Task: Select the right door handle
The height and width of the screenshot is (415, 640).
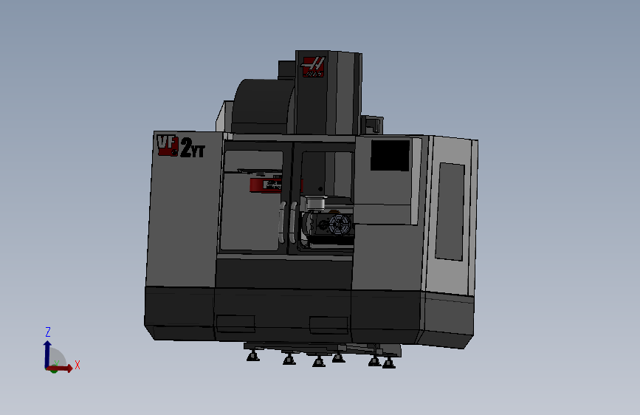Action: pos(293,222)
